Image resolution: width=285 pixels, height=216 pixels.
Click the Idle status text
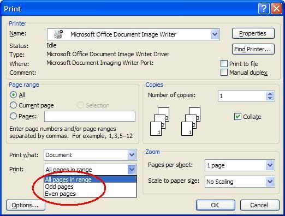(51, 45)
